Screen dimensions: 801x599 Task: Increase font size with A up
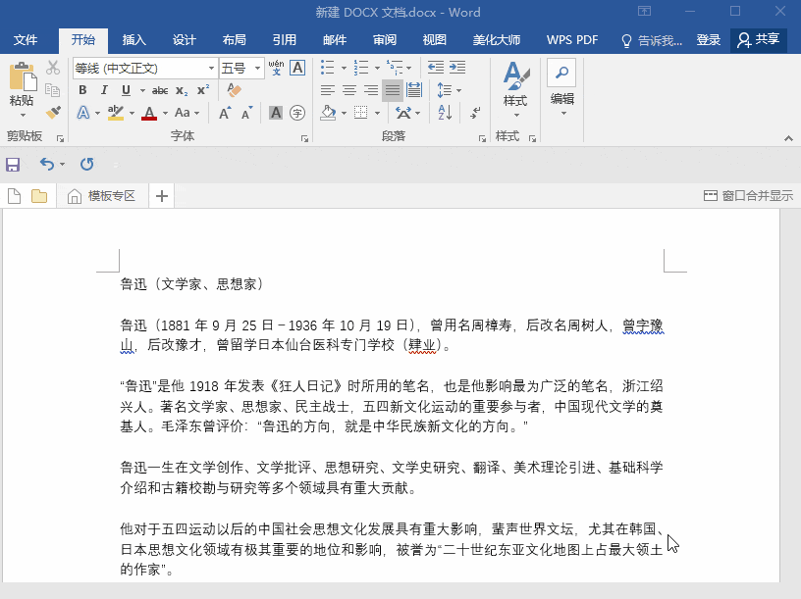225,113
